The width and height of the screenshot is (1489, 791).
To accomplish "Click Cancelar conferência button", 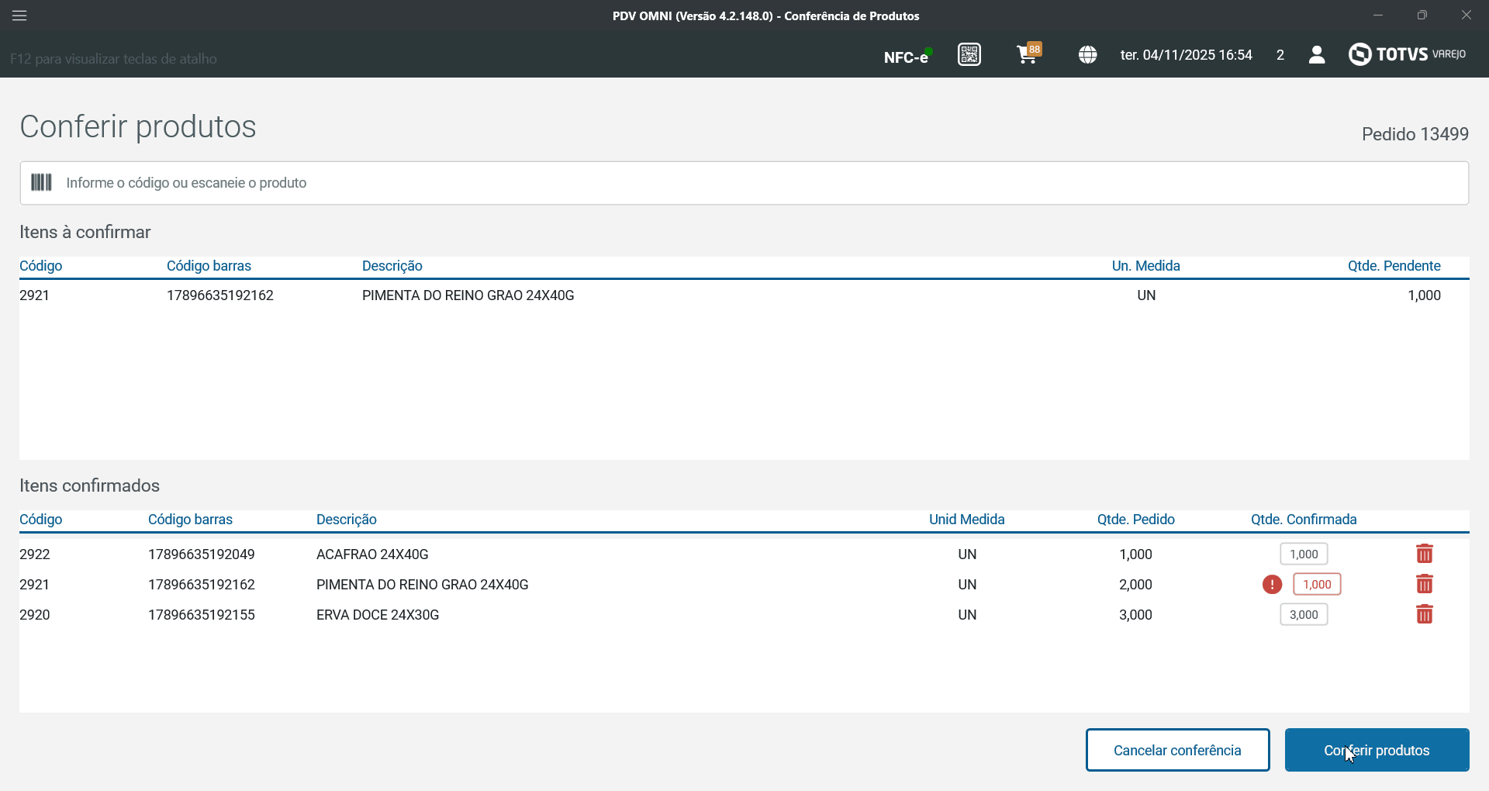I will pyautogui.click(x=1177, y=750).
